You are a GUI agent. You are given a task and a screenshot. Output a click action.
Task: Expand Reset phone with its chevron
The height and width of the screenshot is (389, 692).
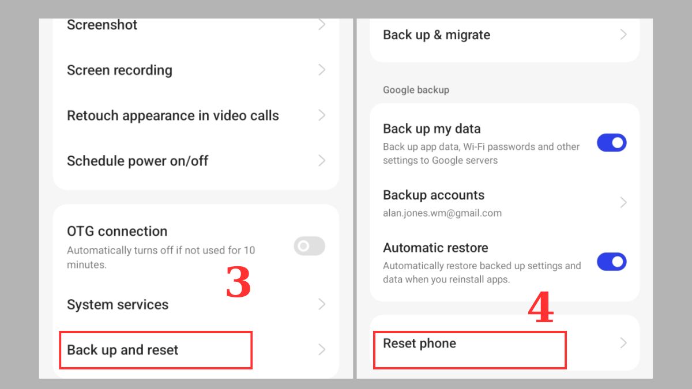pyautogui.click(x=623, y=343)
